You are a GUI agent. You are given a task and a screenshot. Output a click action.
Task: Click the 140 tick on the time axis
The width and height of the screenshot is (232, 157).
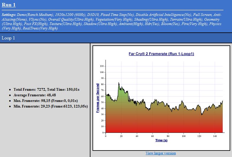[x=215, y=136]
